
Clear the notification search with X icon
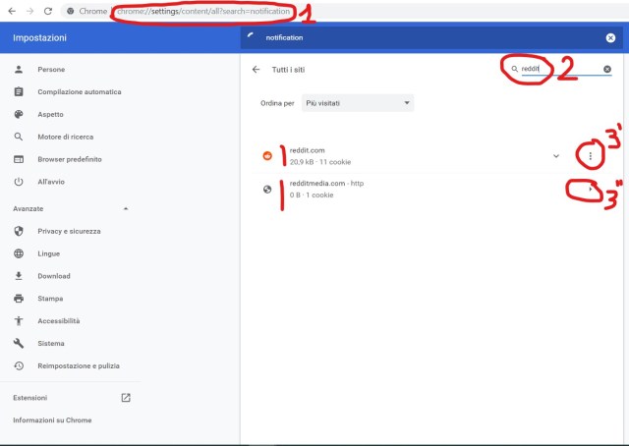click(610, 38)
